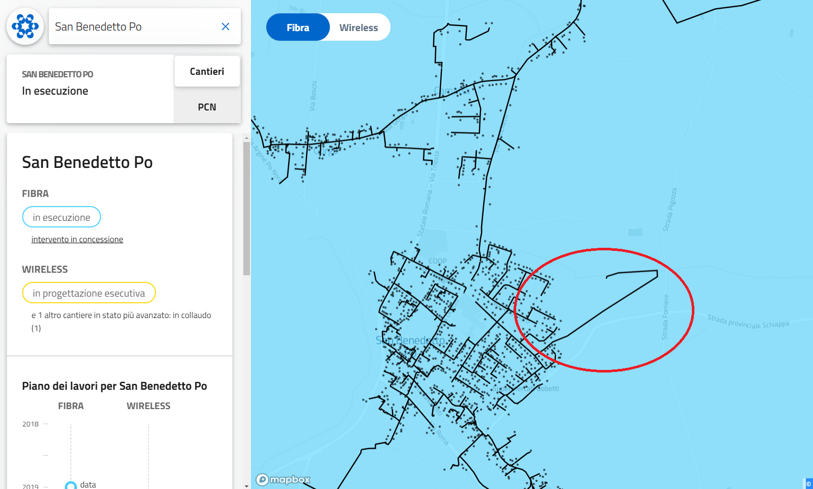Click 'in progettazione esecutiva' wireless badge
The height and width of the screenshot is (489, 813).
click(89, 293)
